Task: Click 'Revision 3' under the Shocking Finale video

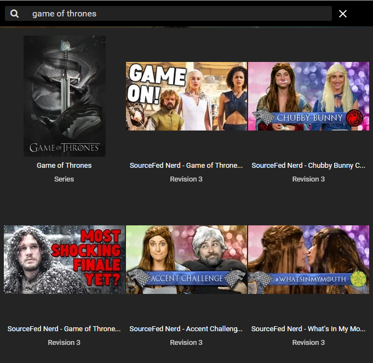Action: pyautogui.click(x=64, y=343)
